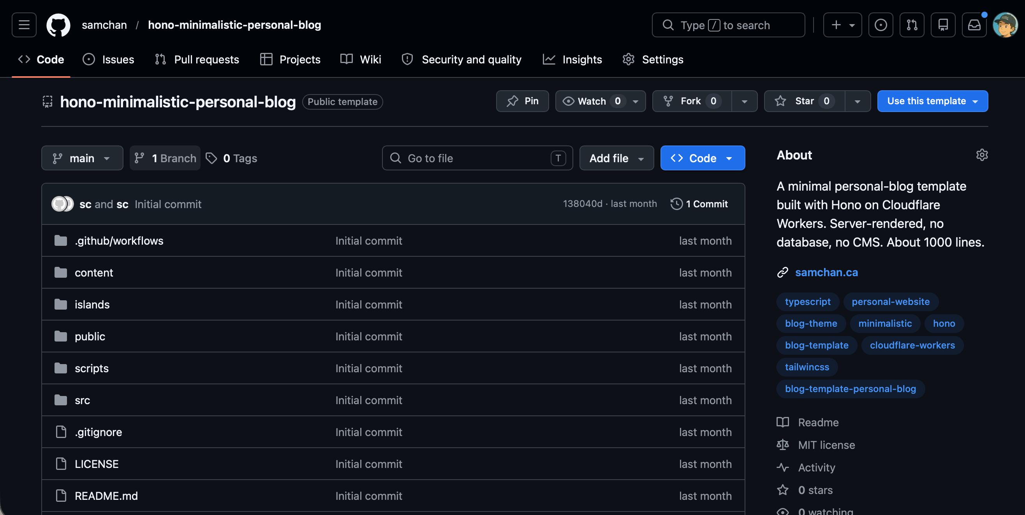1025x515 pixels.
Task: Open the content folder
Action: pyautogui.click(x=94, y=273)
